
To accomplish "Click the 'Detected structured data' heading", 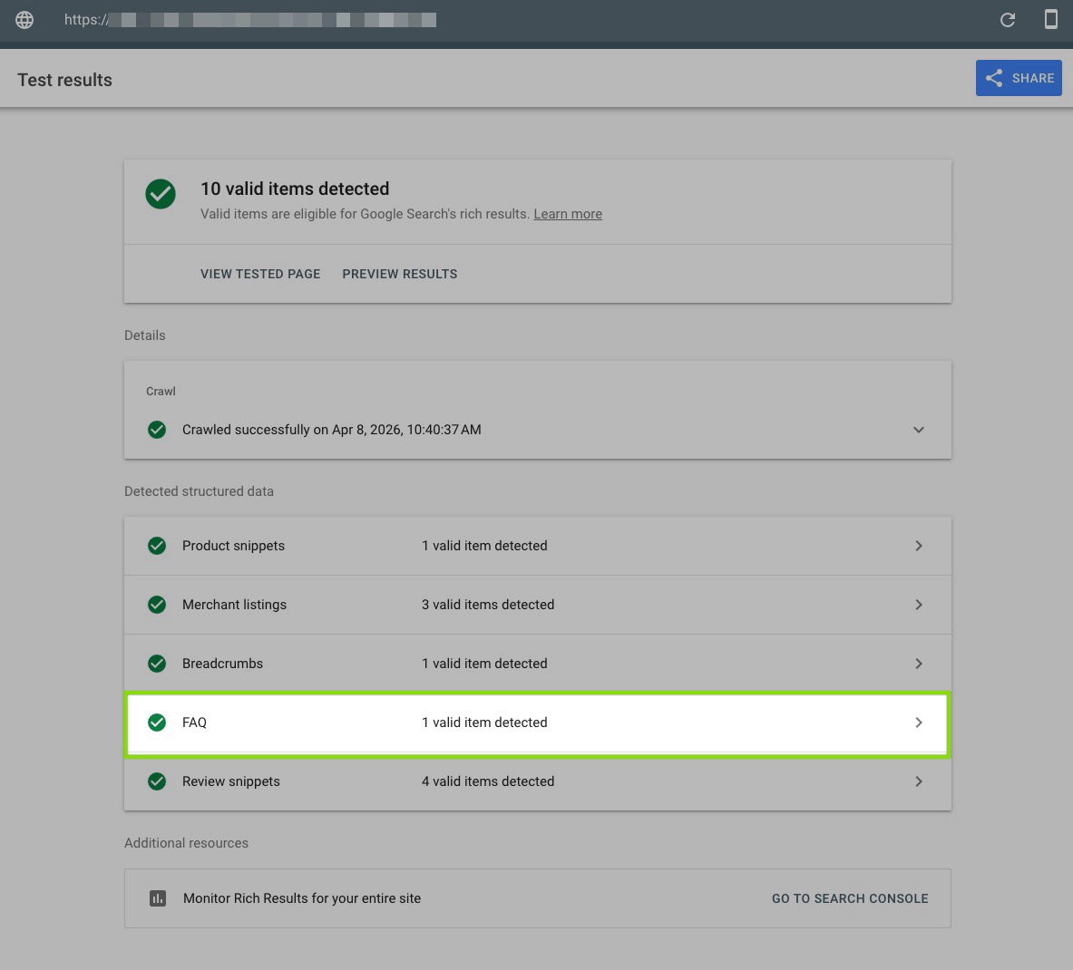I will pos(200,491).
